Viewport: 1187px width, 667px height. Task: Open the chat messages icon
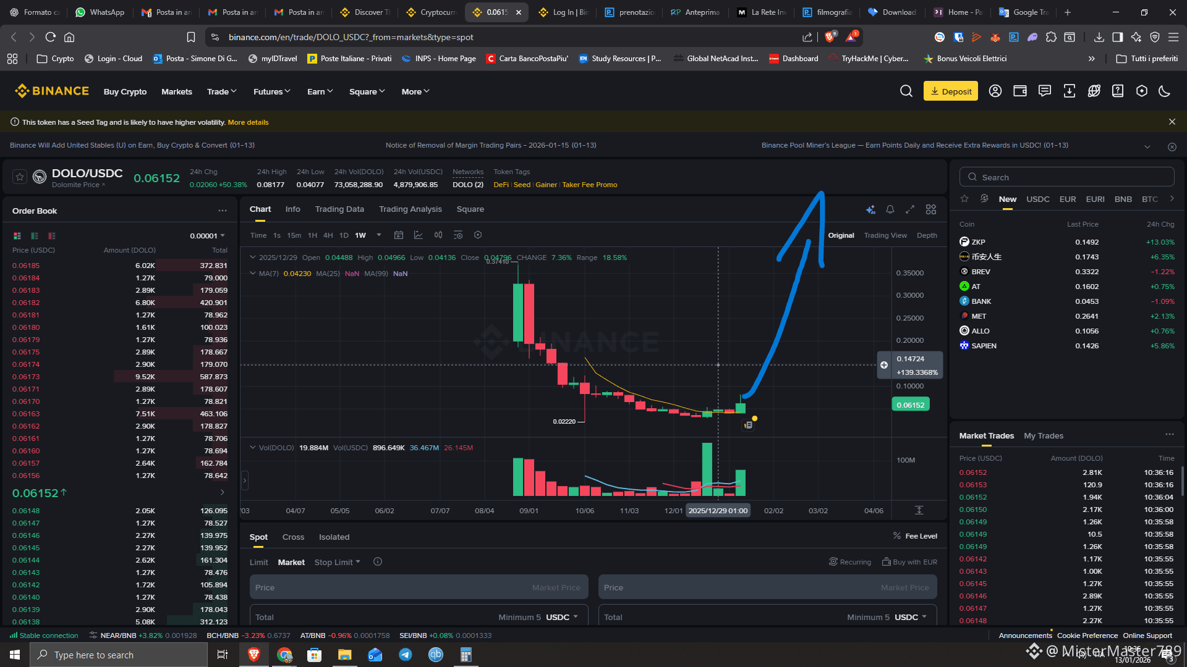[x=1045, y=91]
